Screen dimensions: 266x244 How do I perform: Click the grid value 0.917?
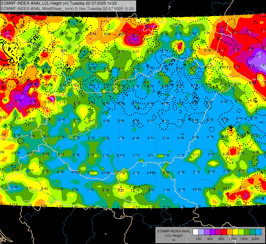(x=227, y=188)
